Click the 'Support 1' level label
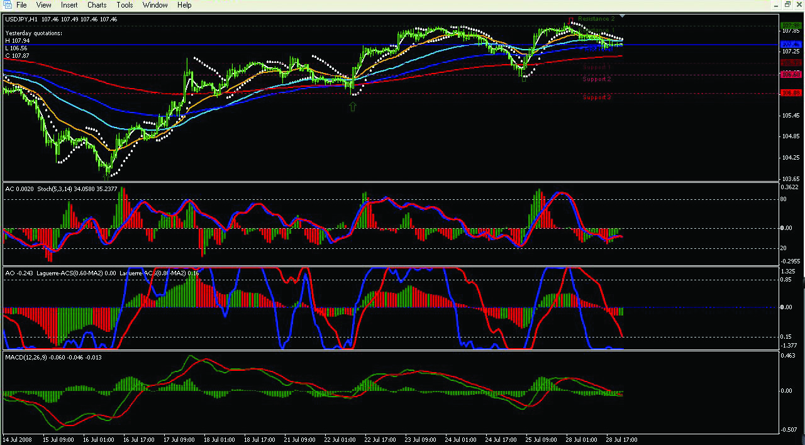Screen dimensions: 805x445 click(596, 67)
